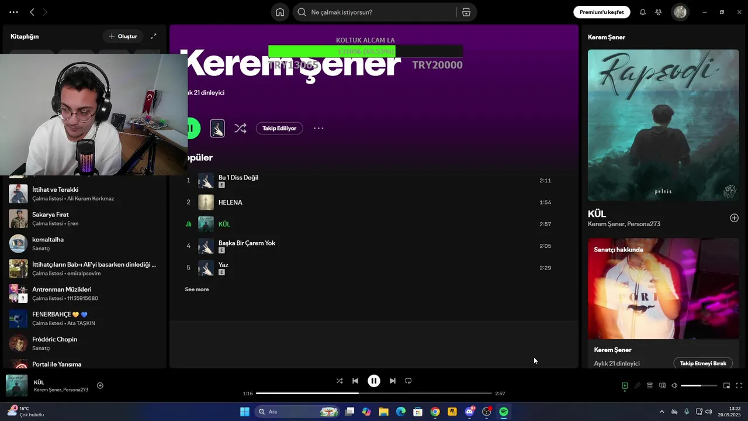Open Antrenman Müzikleri playlist

85,294
